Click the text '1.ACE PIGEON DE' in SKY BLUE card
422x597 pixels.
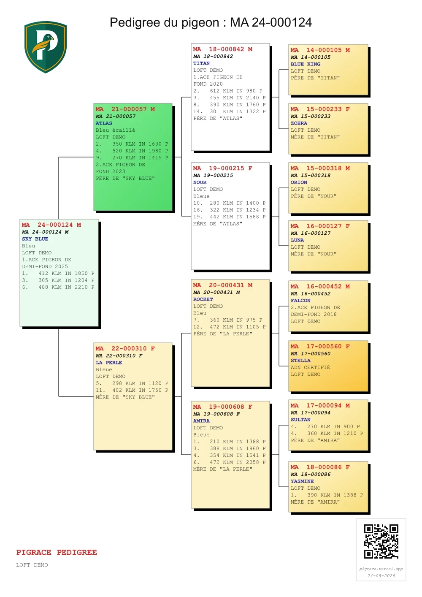tap(46, 260)
